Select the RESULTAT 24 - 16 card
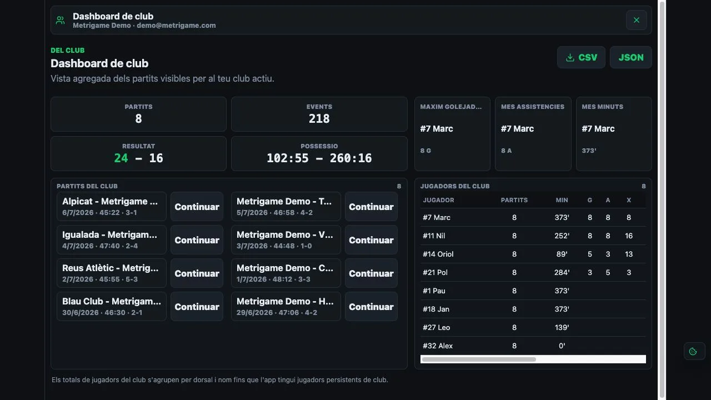The height and width of the screenshot is (400, 711). tap(138, 153)
